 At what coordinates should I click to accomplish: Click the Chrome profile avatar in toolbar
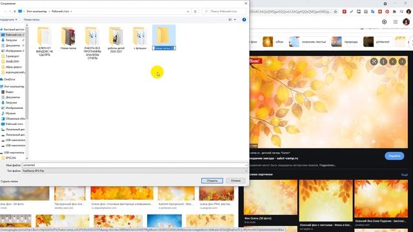point(408,12)
